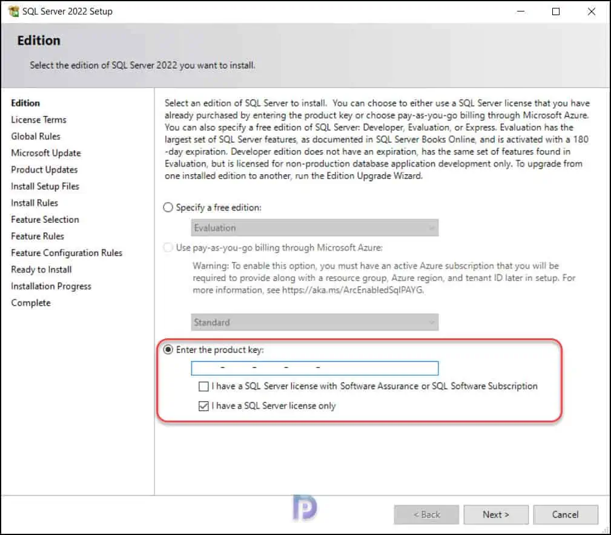Click the Feature Configuration Rules entry

click(67, 253)
